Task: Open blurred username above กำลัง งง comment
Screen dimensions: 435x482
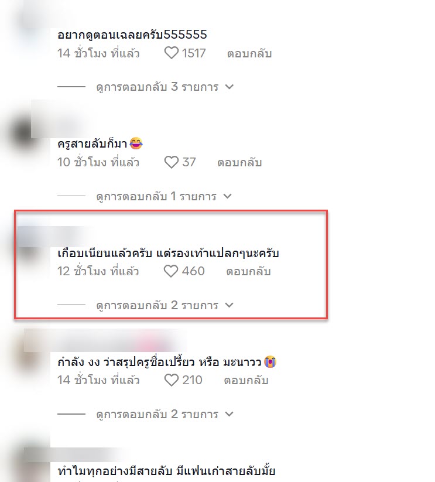Action: (x=104, y=340)
